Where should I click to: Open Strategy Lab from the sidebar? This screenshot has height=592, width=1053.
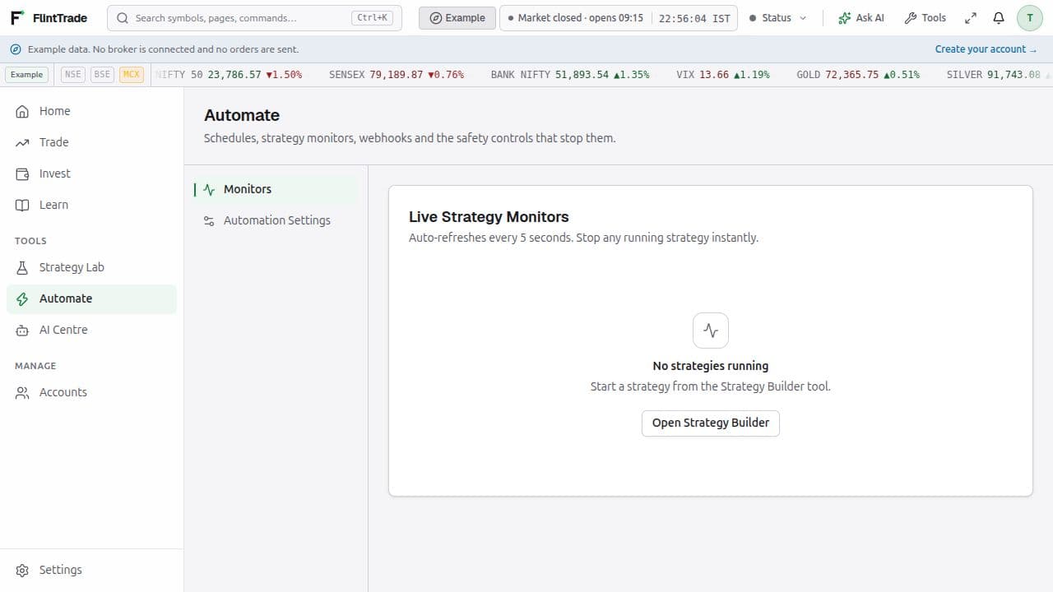click(91, 267)
